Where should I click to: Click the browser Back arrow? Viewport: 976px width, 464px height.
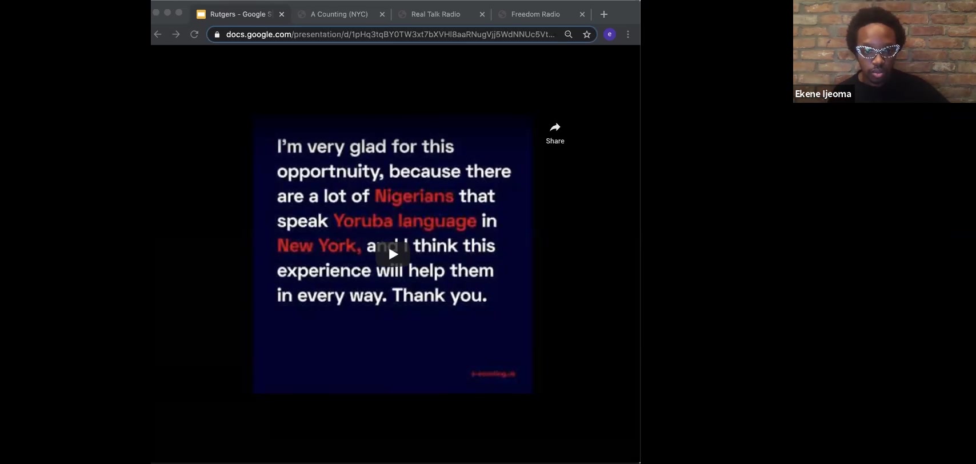pyautogui.click(x=158, y=34)
